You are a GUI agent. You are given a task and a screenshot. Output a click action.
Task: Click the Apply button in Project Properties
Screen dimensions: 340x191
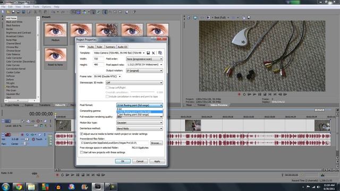157,161
